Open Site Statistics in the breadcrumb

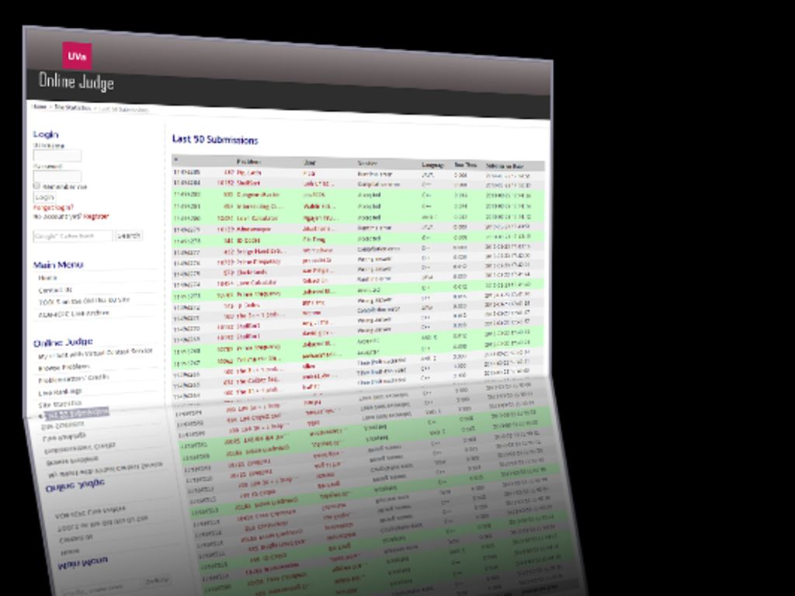[x=72, y=107]
